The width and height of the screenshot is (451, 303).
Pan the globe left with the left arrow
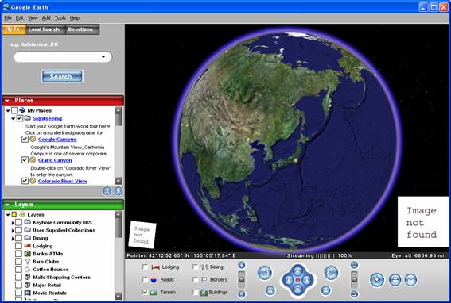[x=289, y=280]
